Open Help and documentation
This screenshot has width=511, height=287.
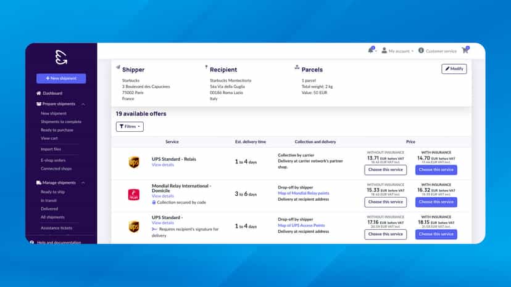point(59,243)
